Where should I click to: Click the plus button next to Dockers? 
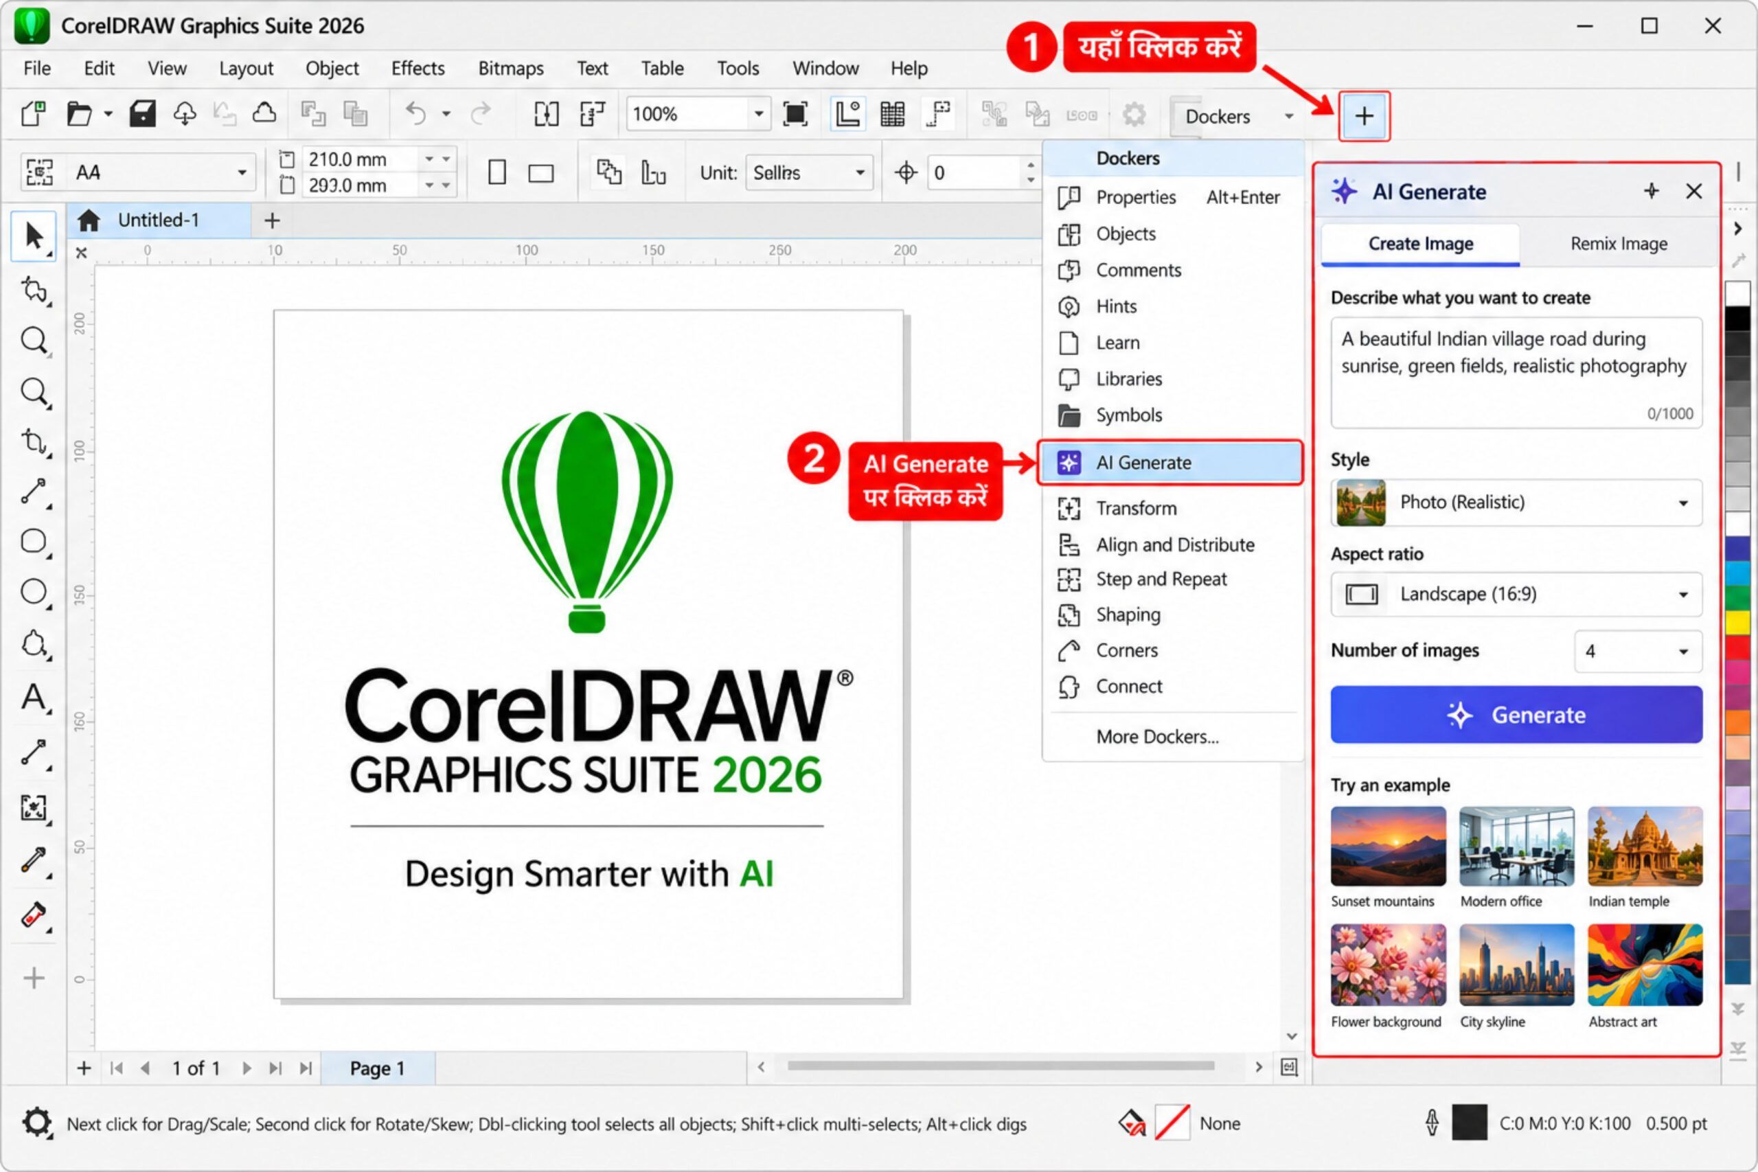point(1364,116)
